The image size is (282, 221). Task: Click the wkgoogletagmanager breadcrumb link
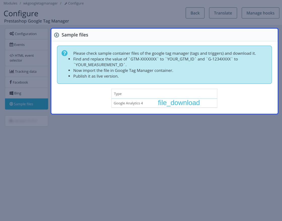(41, 3)
